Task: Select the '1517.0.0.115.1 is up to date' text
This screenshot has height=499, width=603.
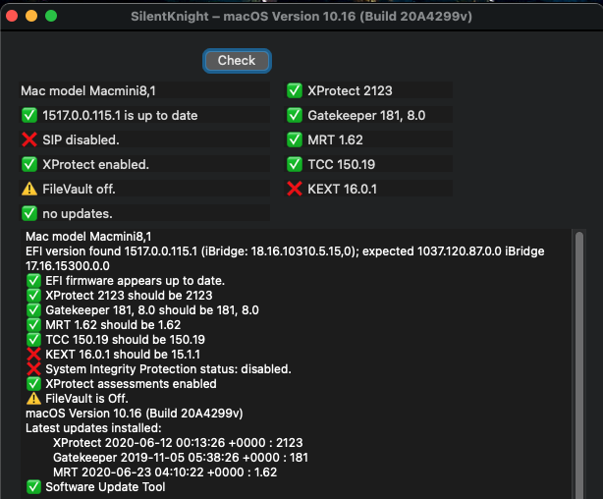Action: (x=120, y=116)
